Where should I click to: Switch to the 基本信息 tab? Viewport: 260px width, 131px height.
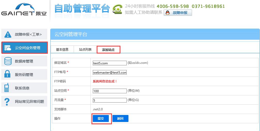tap(62, 50)
